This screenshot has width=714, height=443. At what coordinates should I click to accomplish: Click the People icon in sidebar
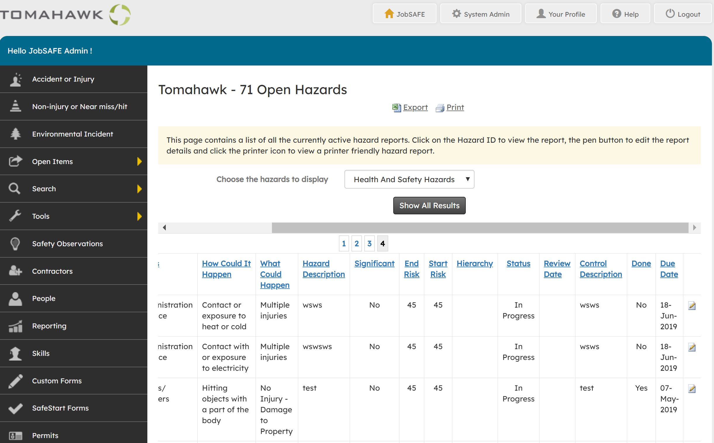15,299
